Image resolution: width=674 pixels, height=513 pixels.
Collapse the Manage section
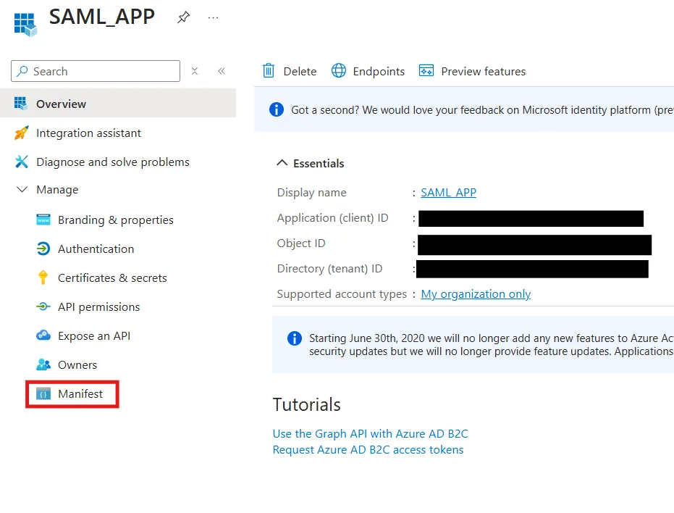pyautogui.click(x=22, y=189)
